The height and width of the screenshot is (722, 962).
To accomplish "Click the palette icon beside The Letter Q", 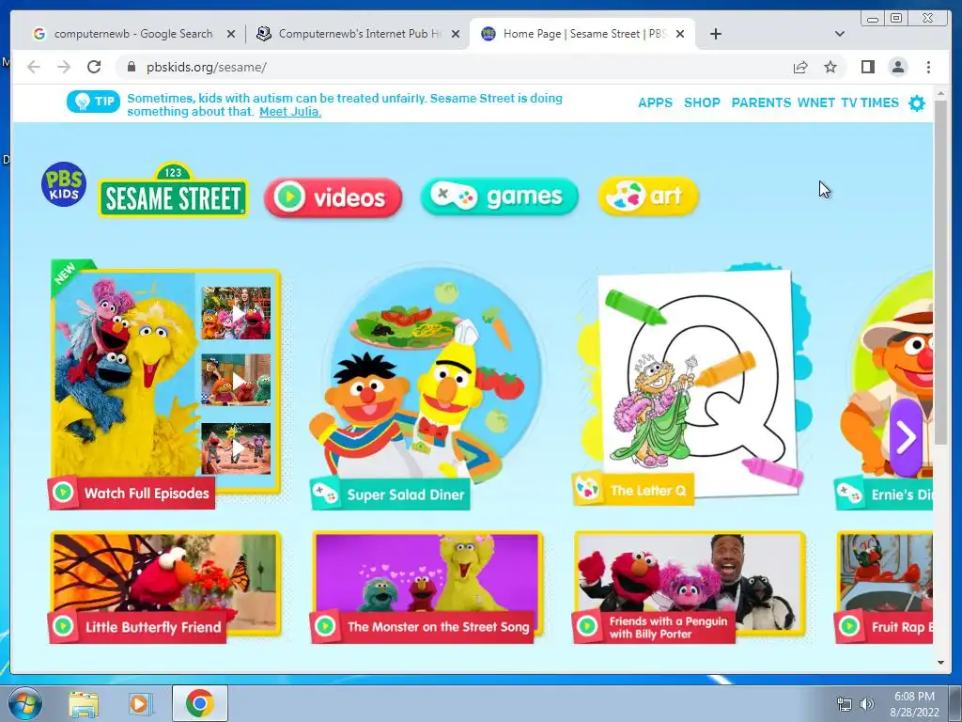I will [x=588, y=489].
